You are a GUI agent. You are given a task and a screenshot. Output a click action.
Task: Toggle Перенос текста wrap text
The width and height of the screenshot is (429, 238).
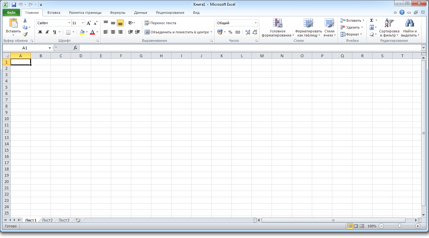[x=160, y=23]
